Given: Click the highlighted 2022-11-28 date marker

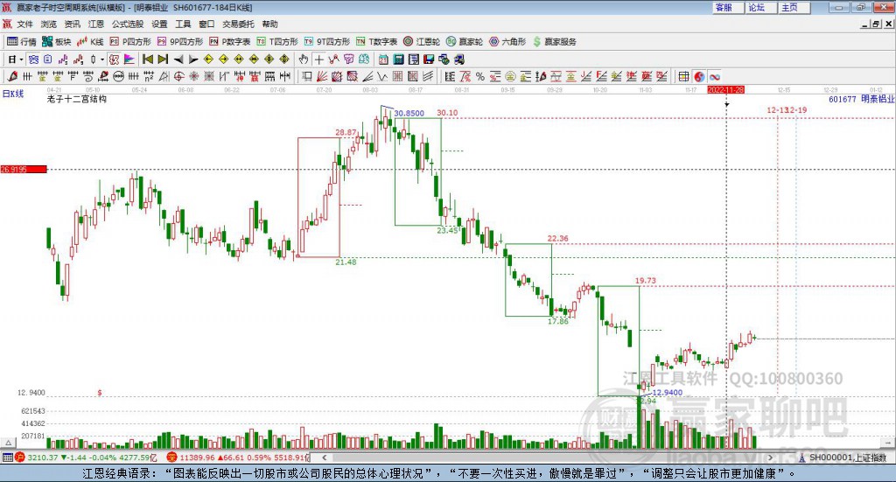Looking at the screenshot, I should [725, 90].
